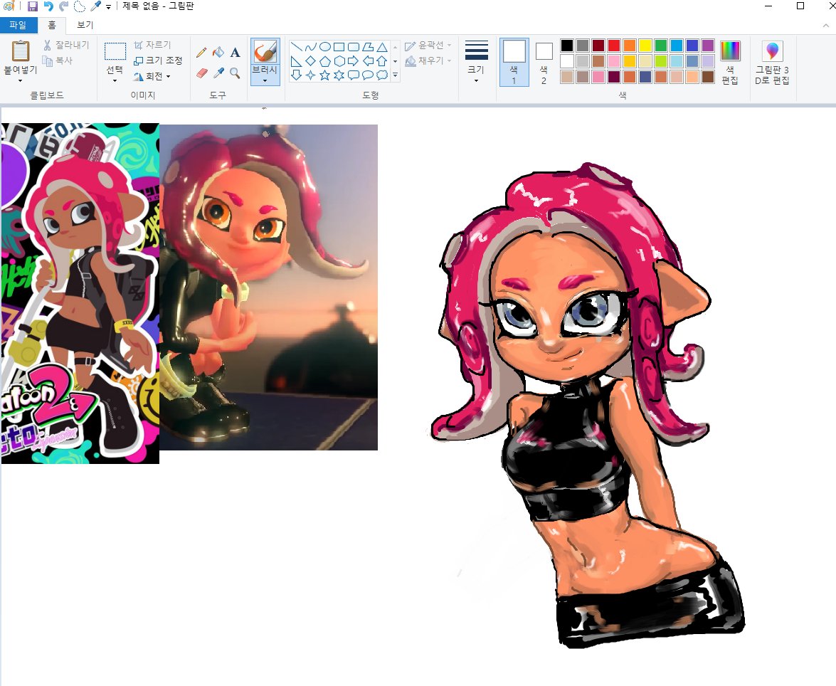Choose the Four-point star shape
The image size is (836, 686).
tap(310, 75)
